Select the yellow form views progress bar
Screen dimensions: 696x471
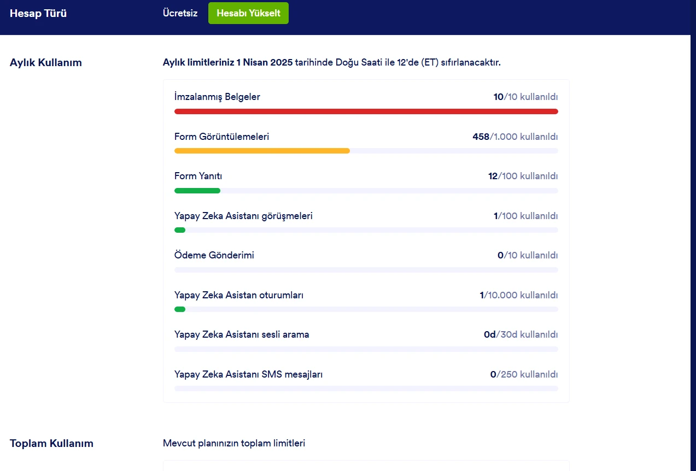click(x=262, y=150)
